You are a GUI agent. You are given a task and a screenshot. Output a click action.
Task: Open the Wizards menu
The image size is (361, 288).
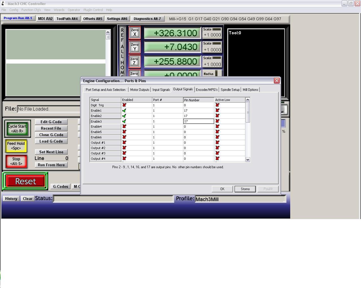(59, 10)
